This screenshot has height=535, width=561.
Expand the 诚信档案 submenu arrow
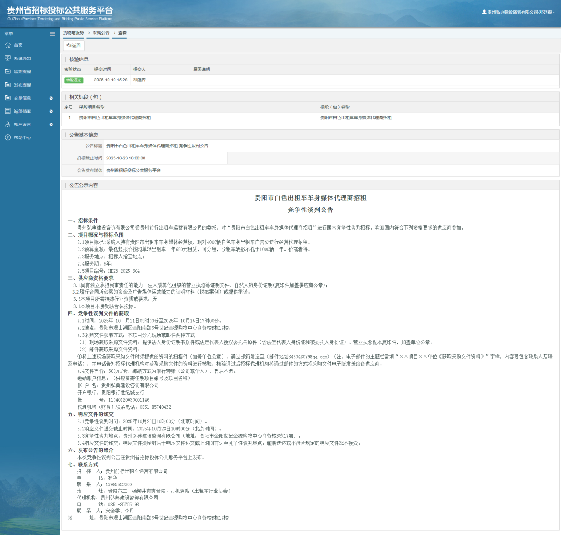point(51,111)
